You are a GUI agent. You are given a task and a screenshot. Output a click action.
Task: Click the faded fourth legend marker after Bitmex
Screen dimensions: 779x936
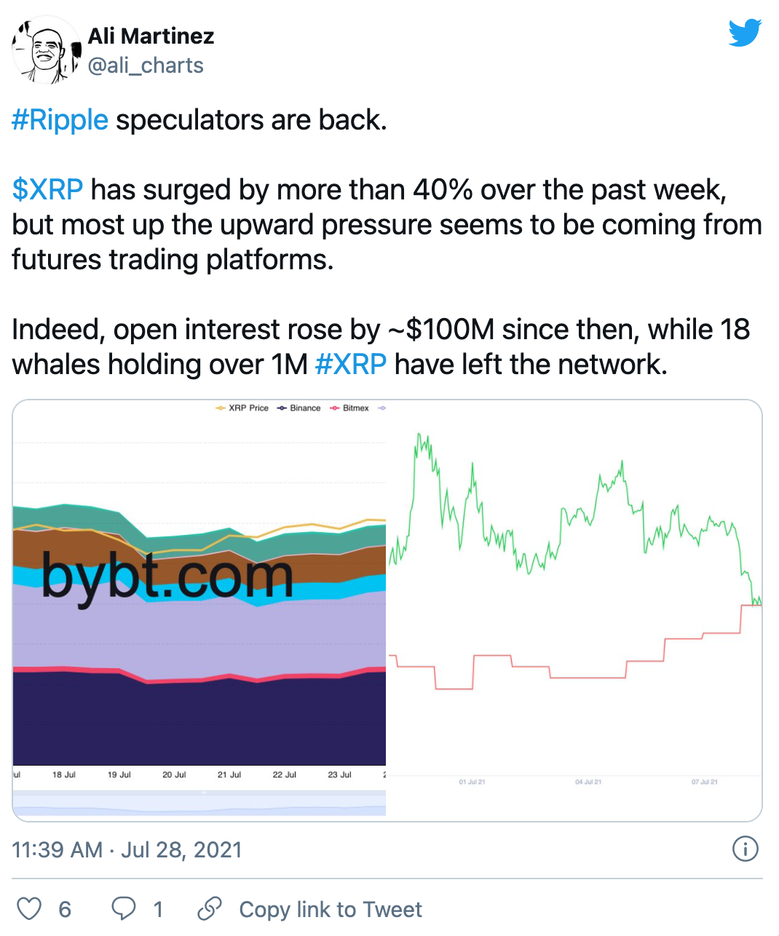pos(381,408)
